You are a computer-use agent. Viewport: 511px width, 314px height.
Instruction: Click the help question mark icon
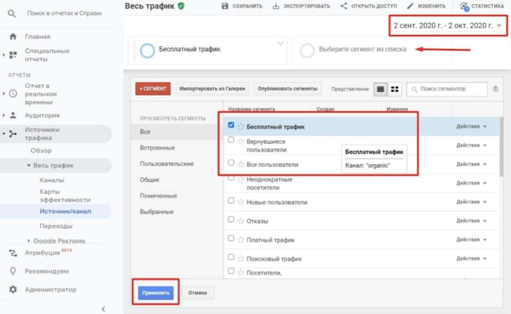tap(495, 89)
